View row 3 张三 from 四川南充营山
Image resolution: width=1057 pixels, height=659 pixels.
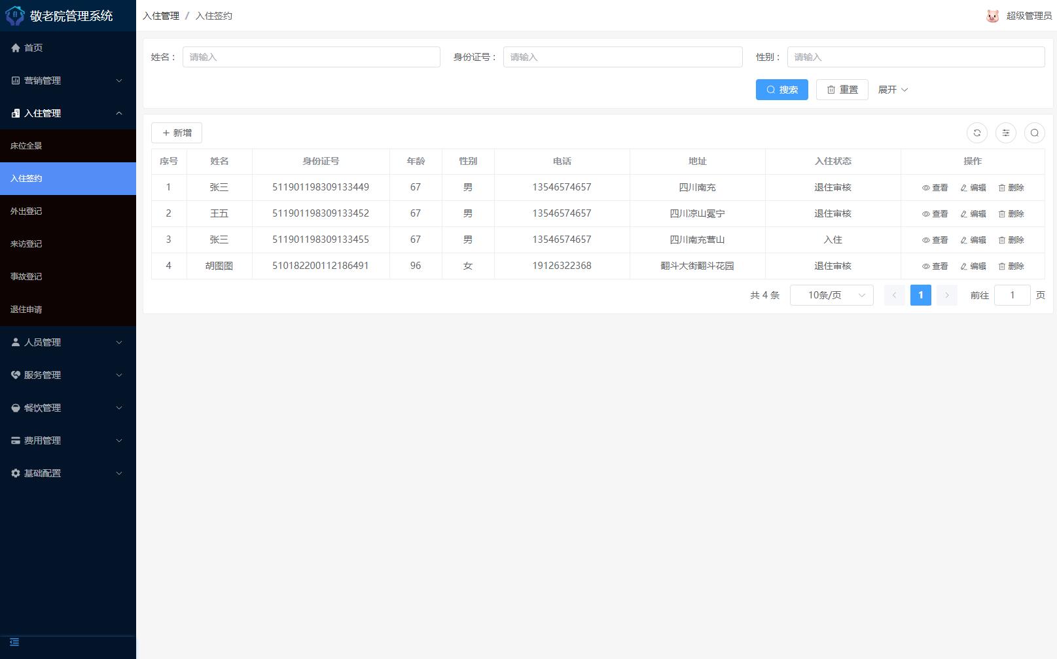click(x=935, y=240)
